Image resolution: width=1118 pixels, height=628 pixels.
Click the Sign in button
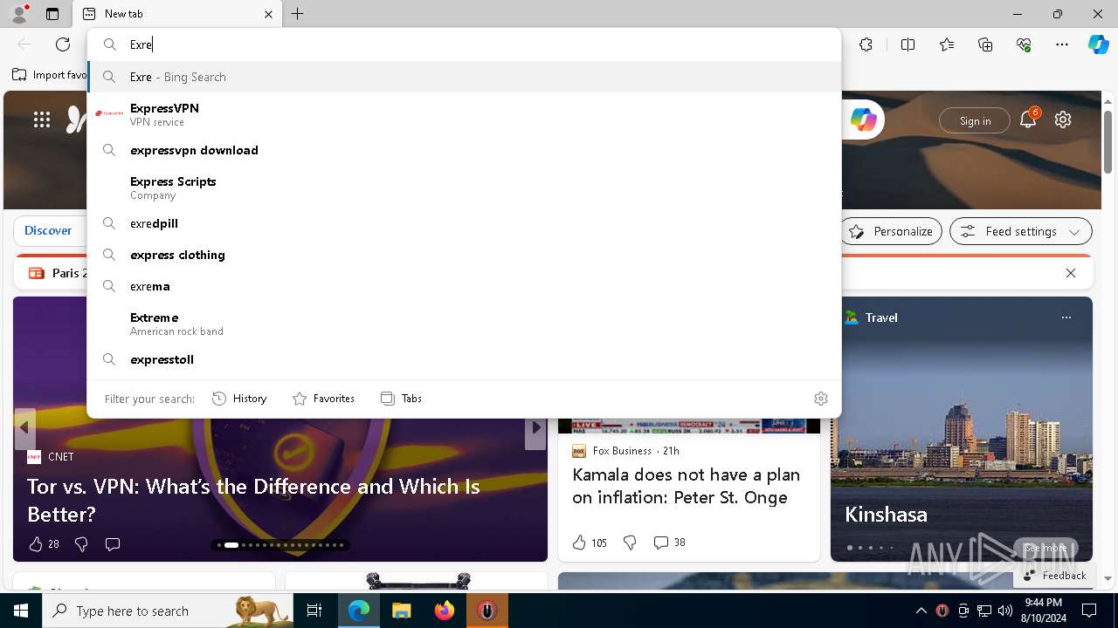[x=975, y=120]
